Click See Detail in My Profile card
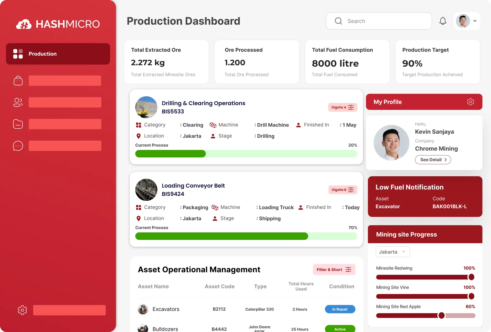Viewport: 491px width, 332px height. tap(433, 160)
